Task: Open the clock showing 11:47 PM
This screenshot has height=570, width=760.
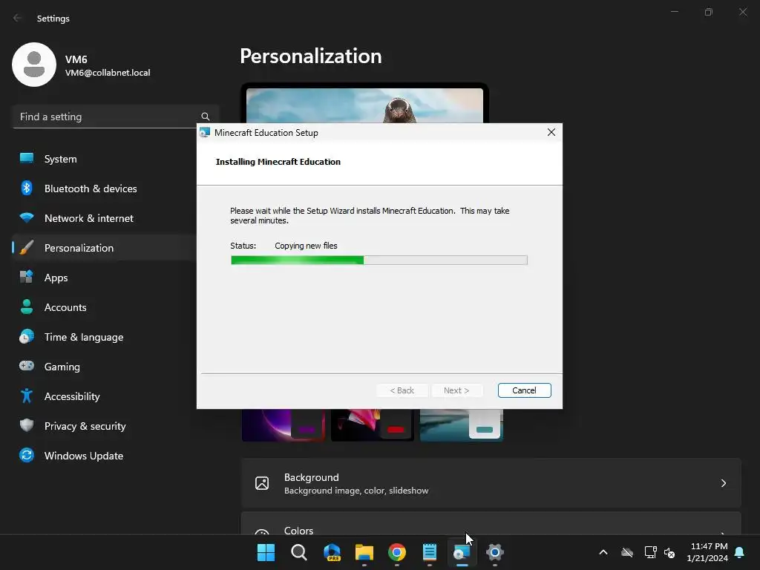Action: point(707,552)
